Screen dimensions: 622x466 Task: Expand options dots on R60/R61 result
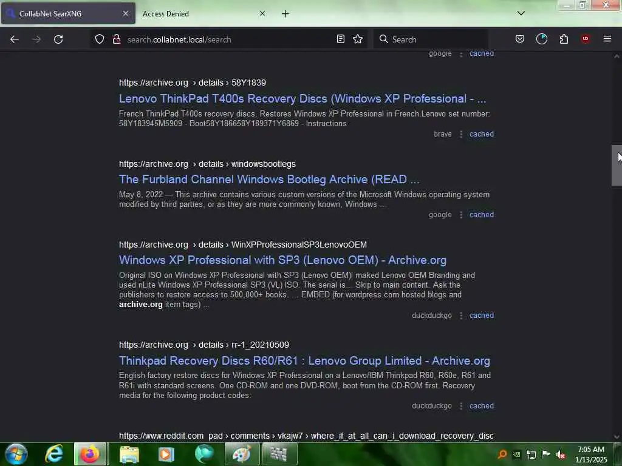point(460,406)
